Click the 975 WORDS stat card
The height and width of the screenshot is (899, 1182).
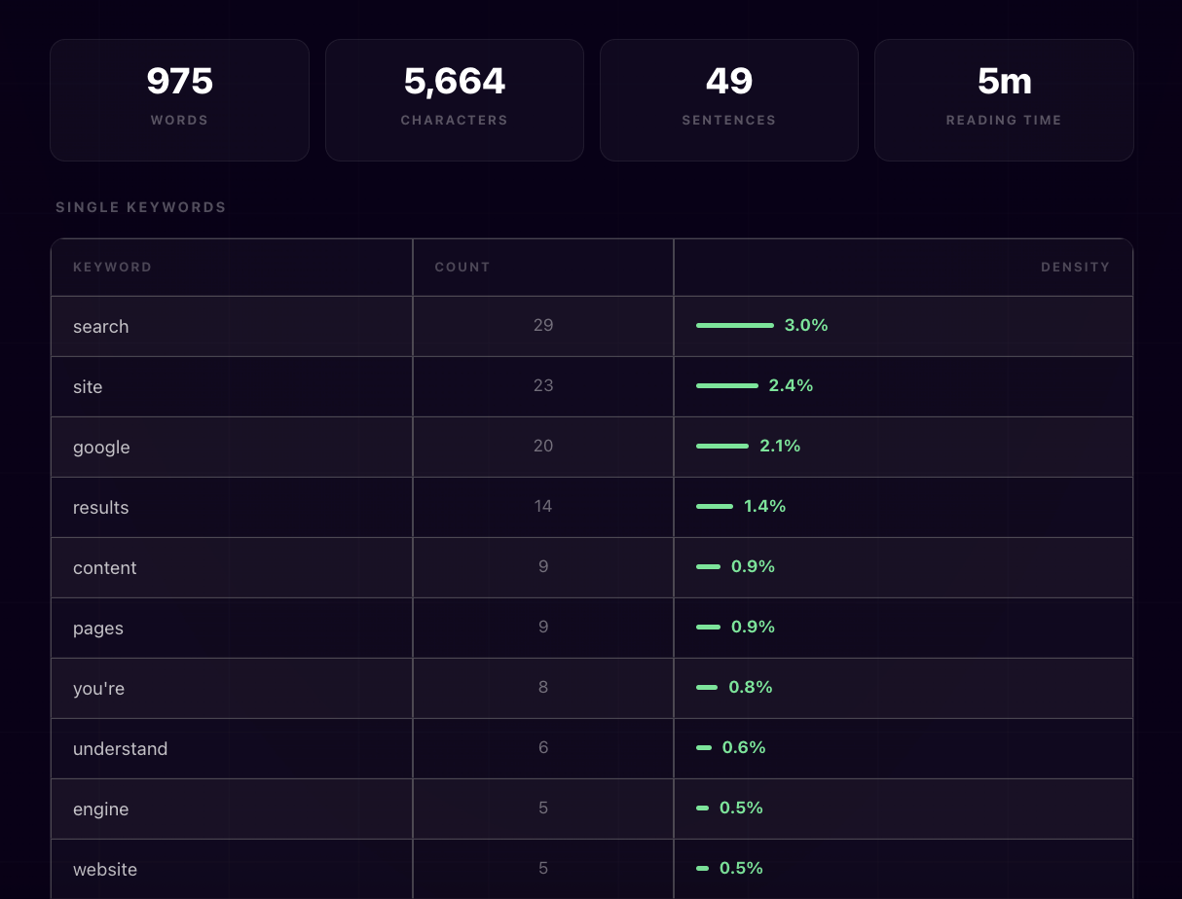(x=179, y=99)
